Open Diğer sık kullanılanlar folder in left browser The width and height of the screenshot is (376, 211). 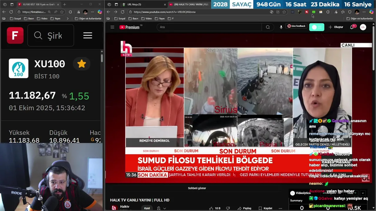point(88,18)
